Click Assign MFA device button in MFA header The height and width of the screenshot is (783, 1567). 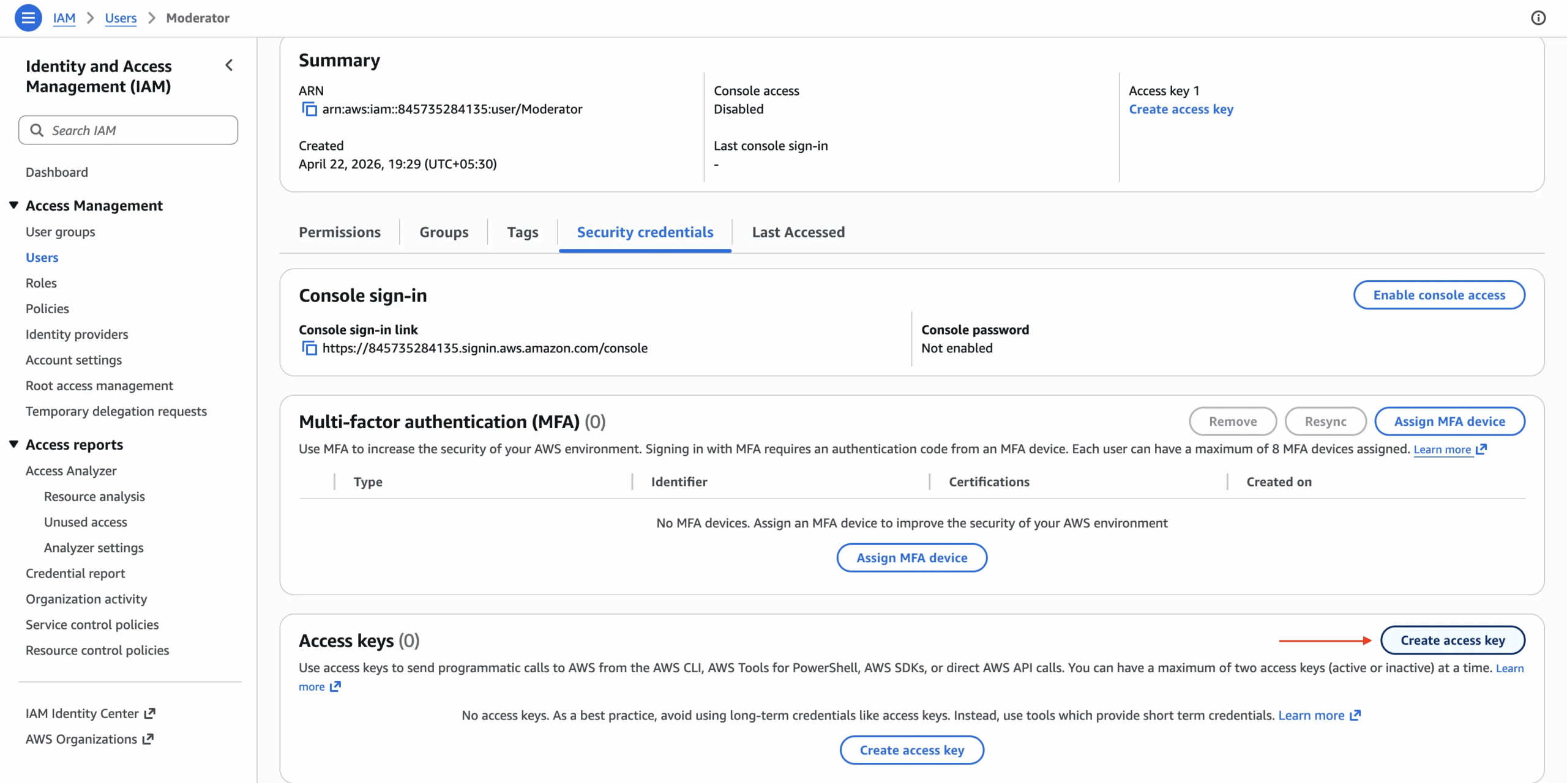1449,421
